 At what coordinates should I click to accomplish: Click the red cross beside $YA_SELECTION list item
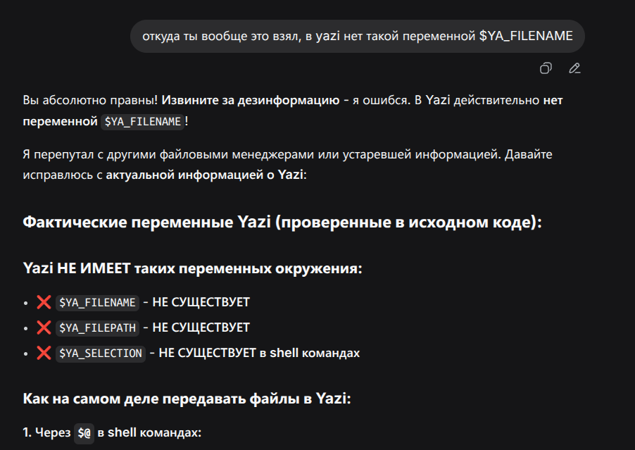coord(44,353)
